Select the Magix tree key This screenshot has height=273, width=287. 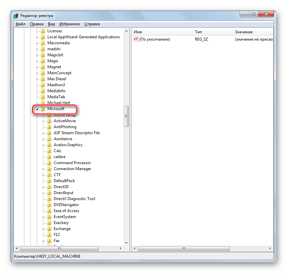tap(53, 61)
